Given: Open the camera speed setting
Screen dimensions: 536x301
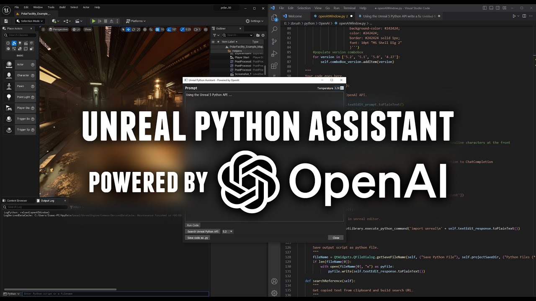Looking at the screenshot, I should (x=197, y=29).
